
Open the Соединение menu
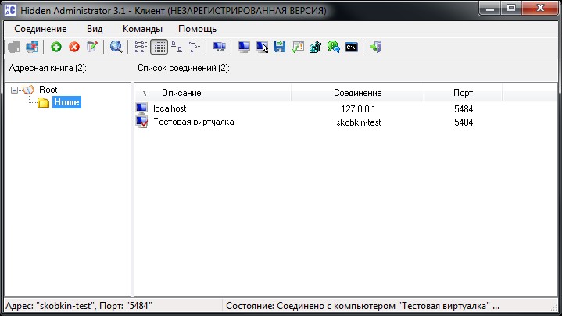[40, 28]
